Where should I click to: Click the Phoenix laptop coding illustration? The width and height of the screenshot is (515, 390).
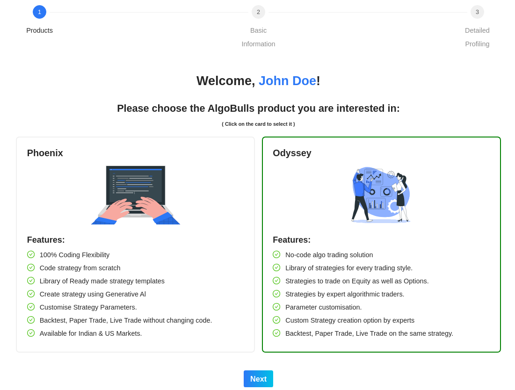click(136, 195)
